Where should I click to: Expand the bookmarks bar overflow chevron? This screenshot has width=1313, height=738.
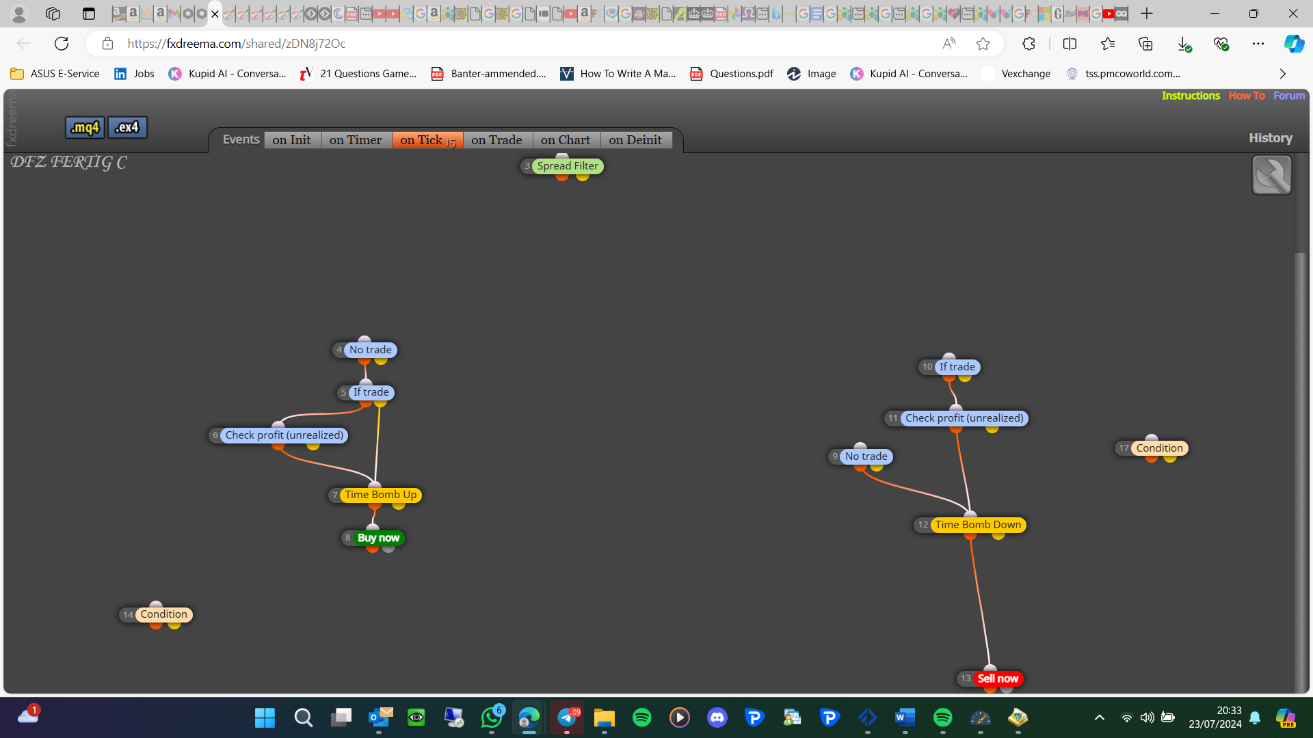[x=1283, y=74]
